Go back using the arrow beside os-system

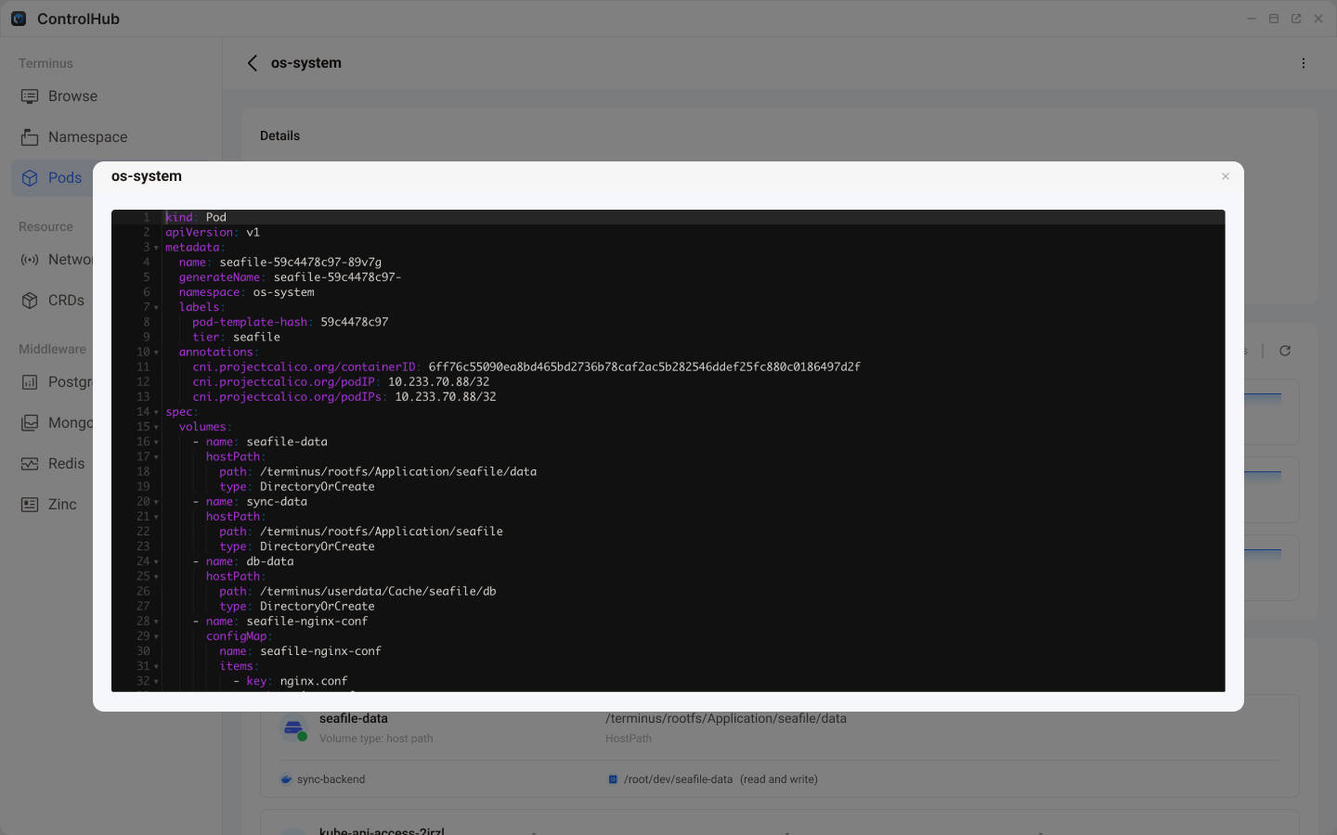[252, 63]
